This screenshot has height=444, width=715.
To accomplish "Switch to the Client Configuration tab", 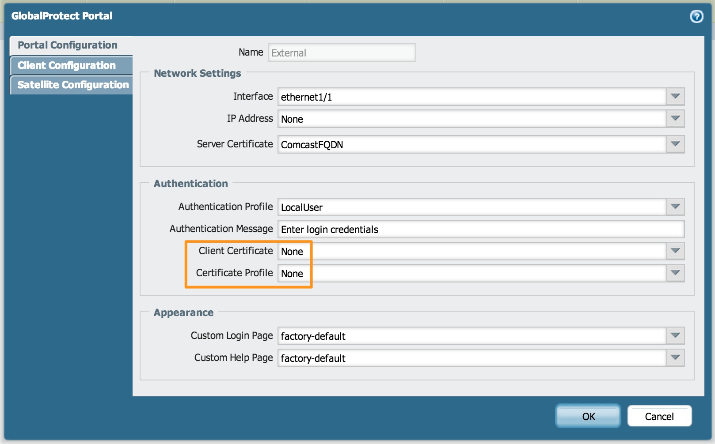I will (66, 65).
